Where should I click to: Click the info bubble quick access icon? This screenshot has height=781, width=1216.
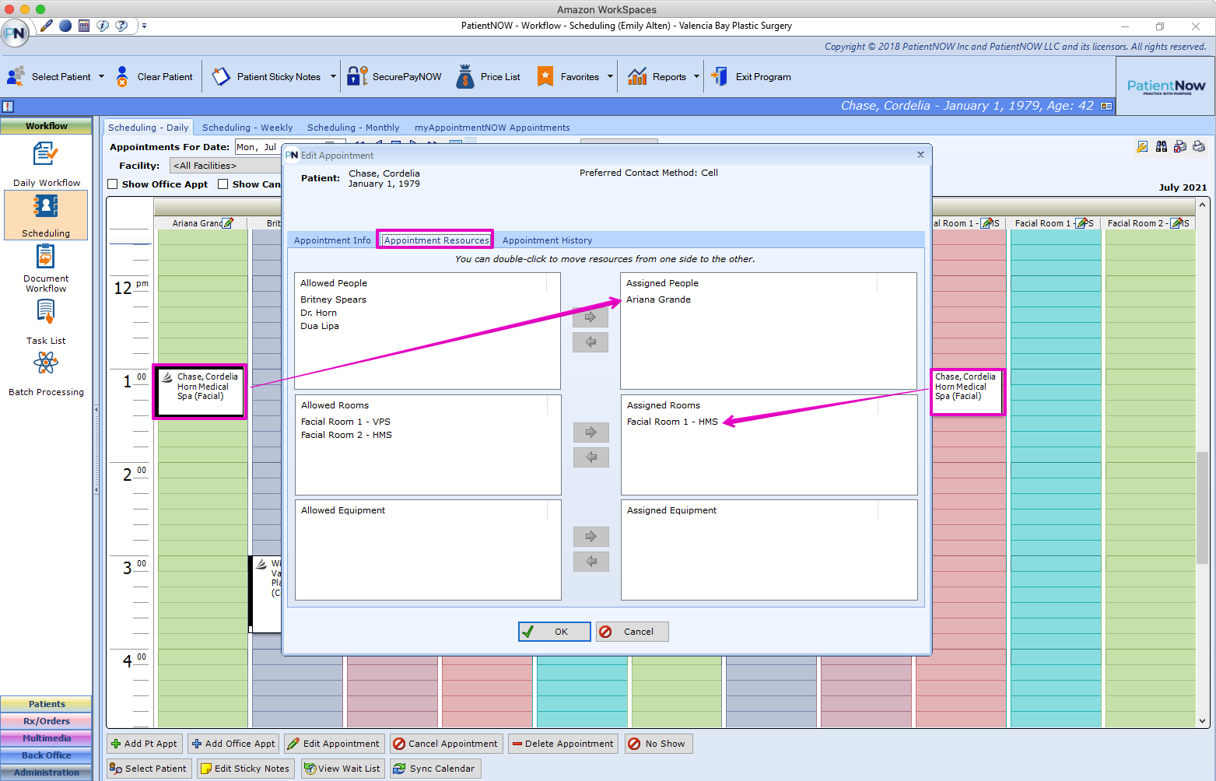103,26
